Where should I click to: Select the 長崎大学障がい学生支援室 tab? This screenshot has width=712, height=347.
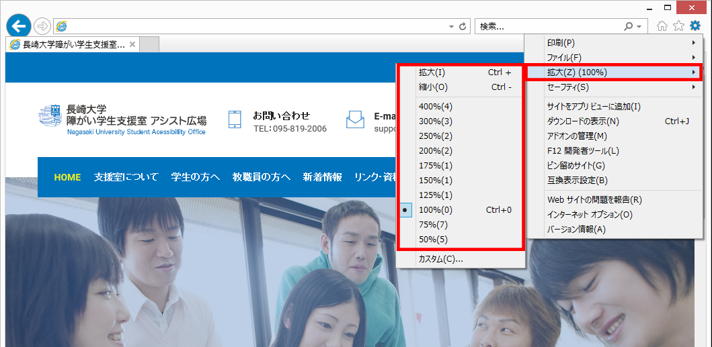click(73, 44)
